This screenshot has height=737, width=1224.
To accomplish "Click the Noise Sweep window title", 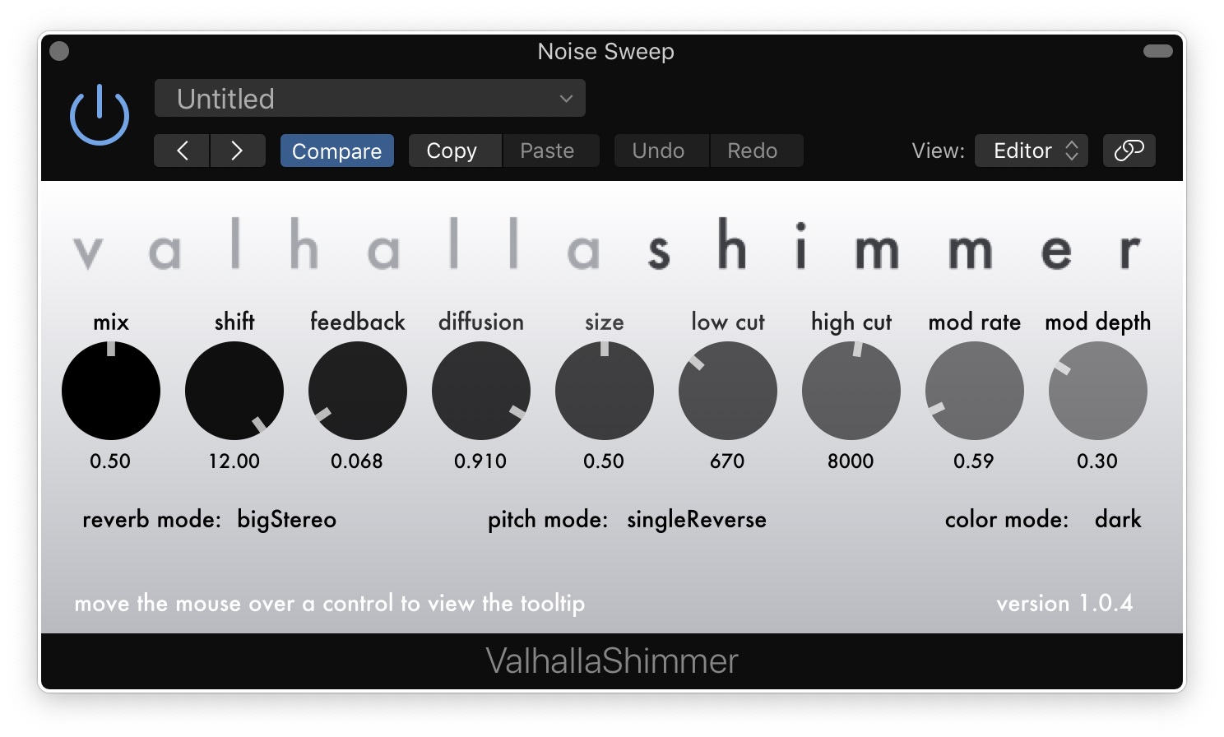I will point(606,51).
